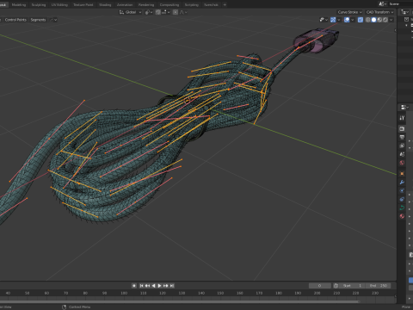Open the Physics properties tab
Image resolution: width=413 pixels, height=310 pixels.
tap(402, 190)
